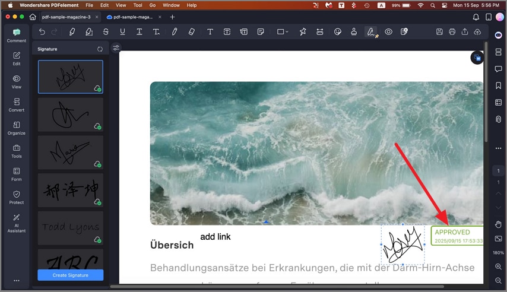Open the Comment mode in sidebar

17,36
